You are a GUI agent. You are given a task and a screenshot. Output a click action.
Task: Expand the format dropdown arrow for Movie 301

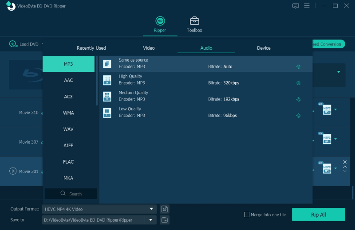[335, 168]
